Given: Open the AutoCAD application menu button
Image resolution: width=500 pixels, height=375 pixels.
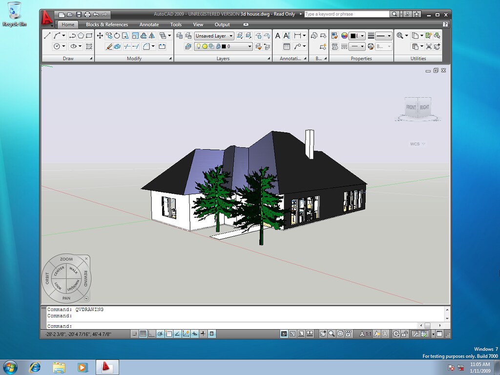Looking at the screenshot, I should tap(47, 19).
